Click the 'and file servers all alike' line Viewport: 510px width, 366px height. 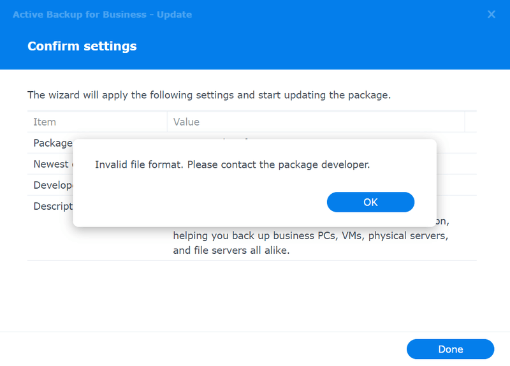click(231, 251)
